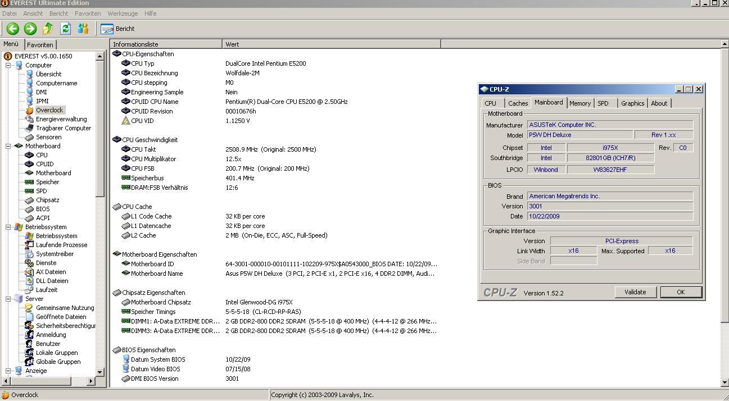Open the Bericht report toolbar button
This screenshot has width=729, height=401.
[117, 29]
